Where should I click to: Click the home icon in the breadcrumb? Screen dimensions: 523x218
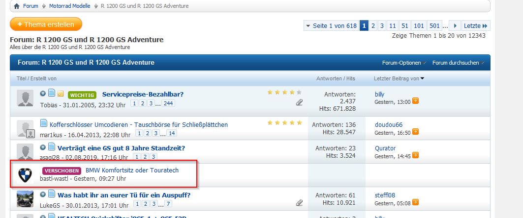point(17,6)
